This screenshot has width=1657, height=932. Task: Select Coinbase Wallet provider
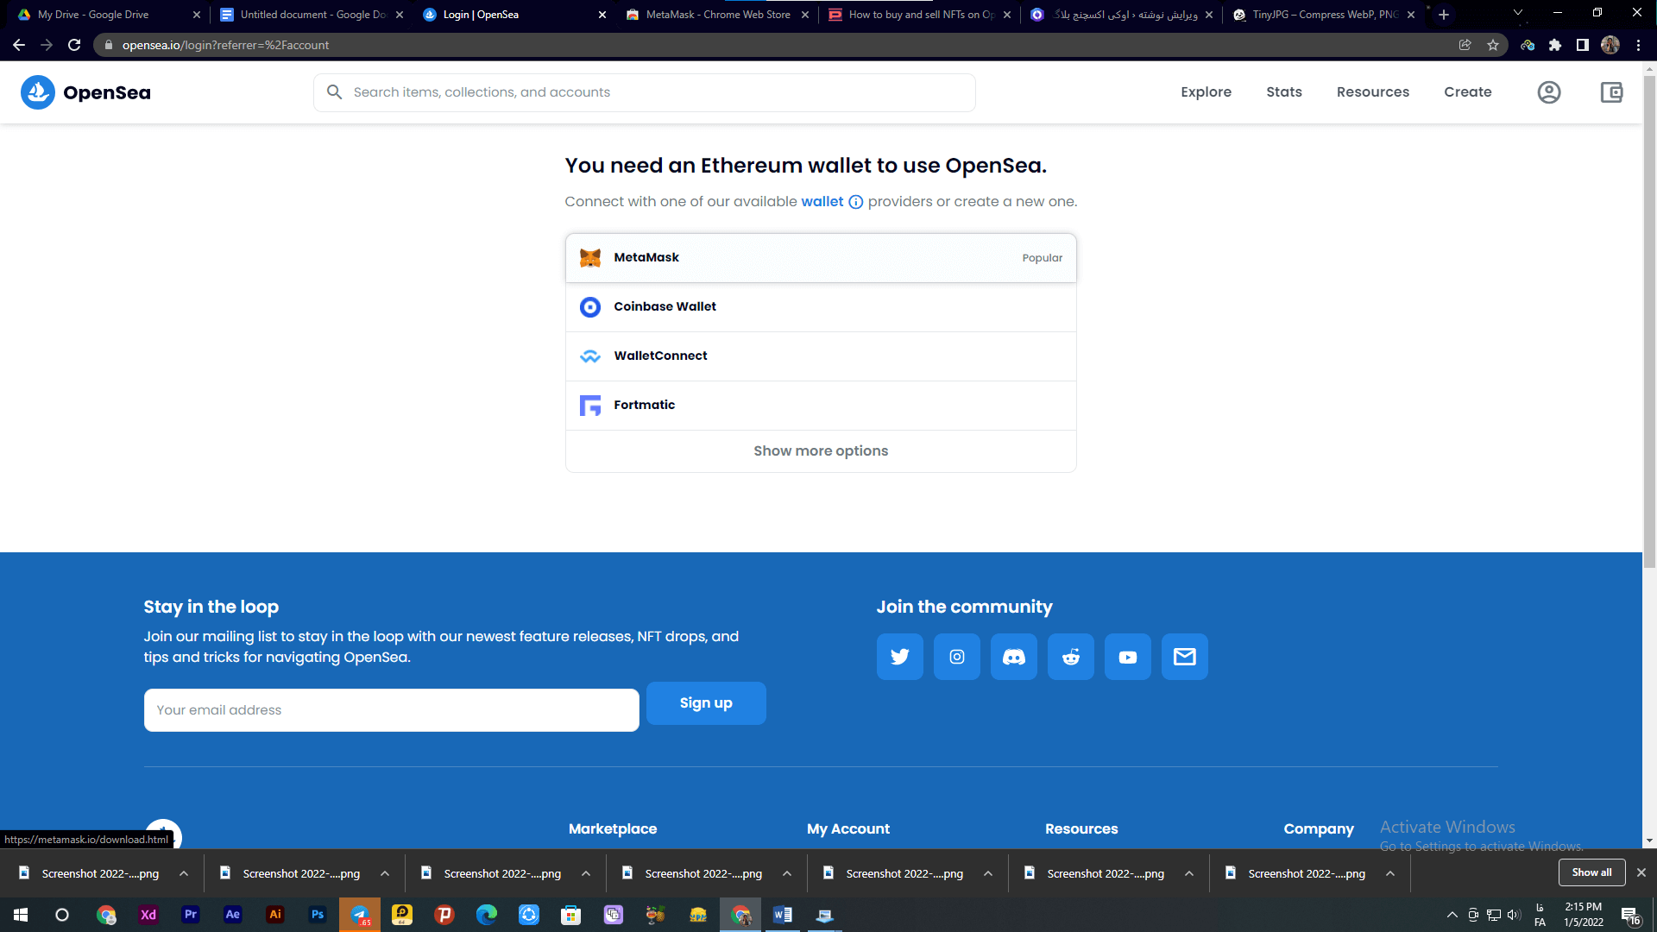tap(821, 307)
